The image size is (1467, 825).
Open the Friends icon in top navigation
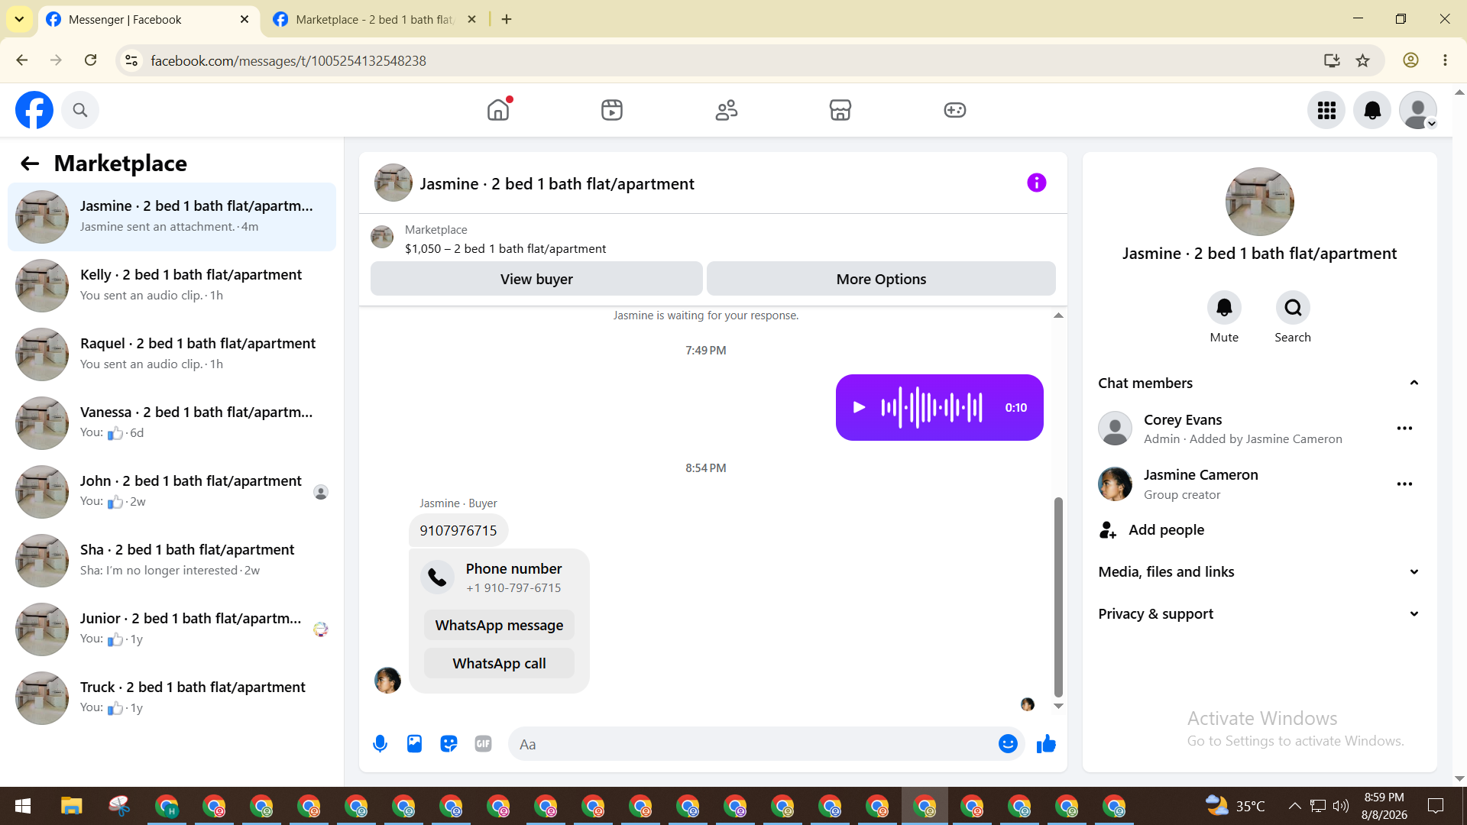[727, 110]
